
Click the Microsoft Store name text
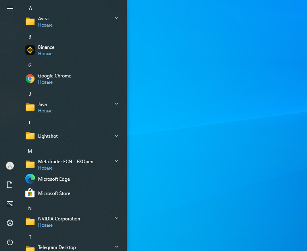[54, 193]
